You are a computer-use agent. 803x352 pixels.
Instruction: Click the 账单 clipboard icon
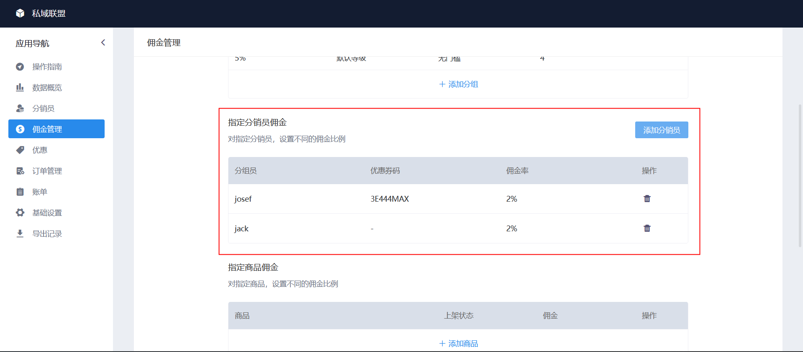point(20,192)
